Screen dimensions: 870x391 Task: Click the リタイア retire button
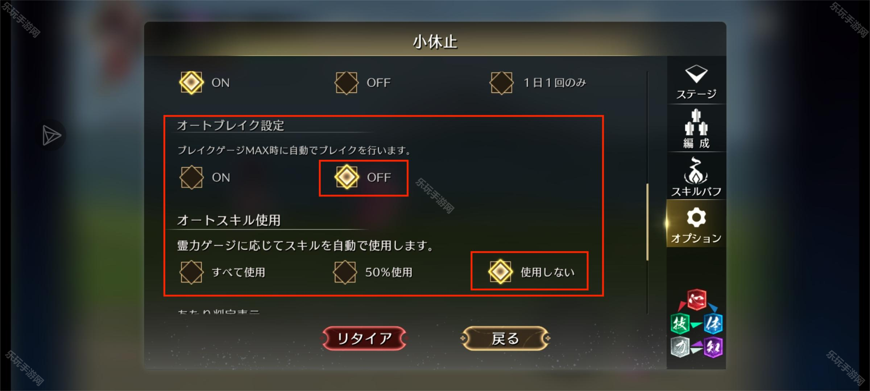(364, 339)
